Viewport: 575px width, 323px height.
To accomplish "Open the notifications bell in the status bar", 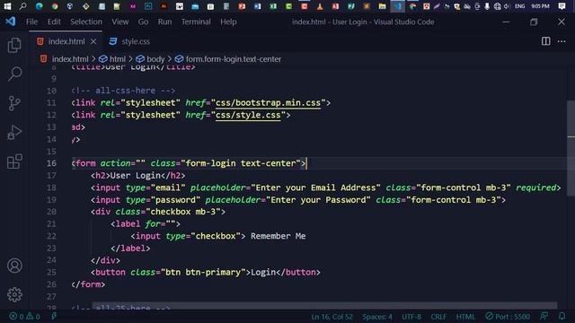I will coord(562,316).
